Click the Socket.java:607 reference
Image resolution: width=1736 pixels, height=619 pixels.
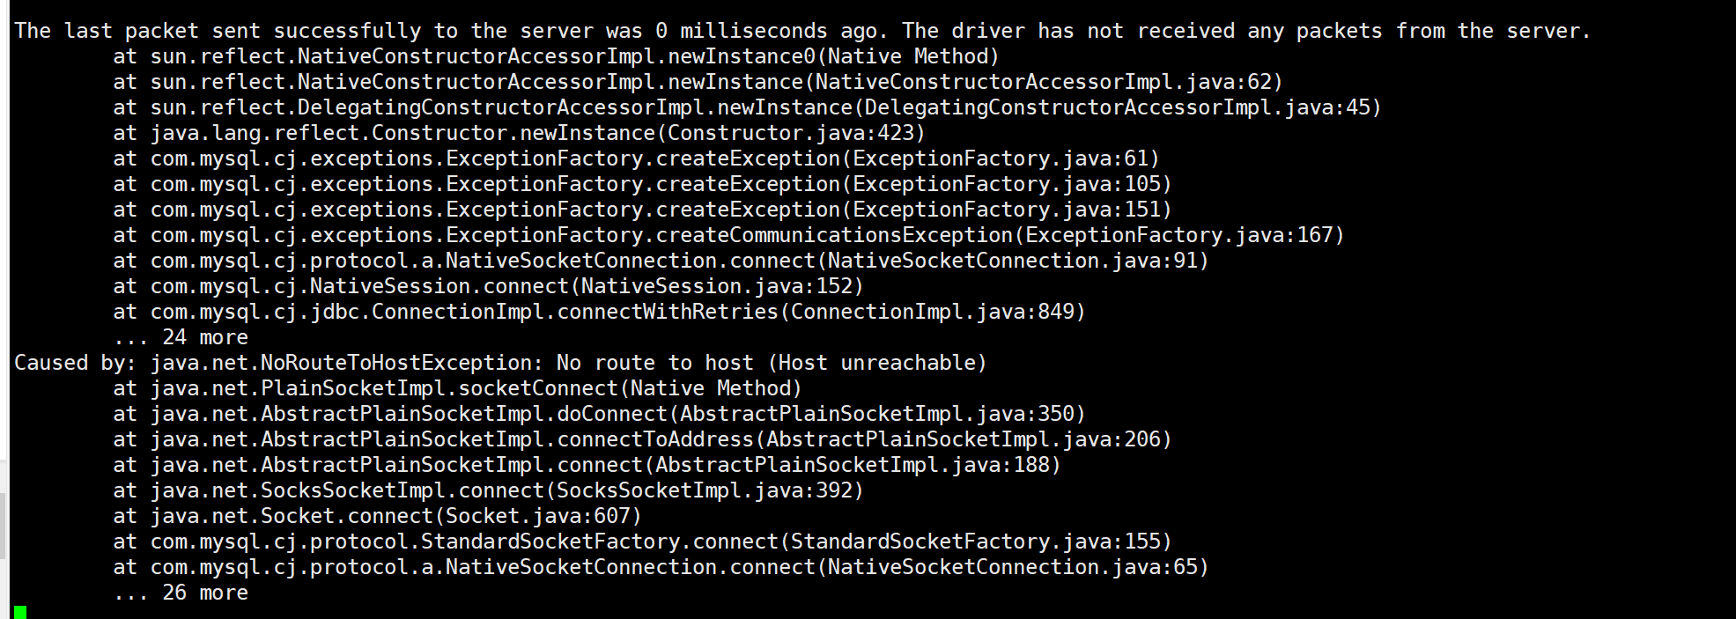coord(538,516)
